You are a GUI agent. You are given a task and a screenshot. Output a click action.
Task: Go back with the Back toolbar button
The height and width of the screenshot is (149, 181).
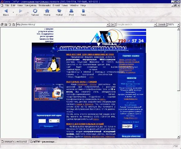[6, 12]
